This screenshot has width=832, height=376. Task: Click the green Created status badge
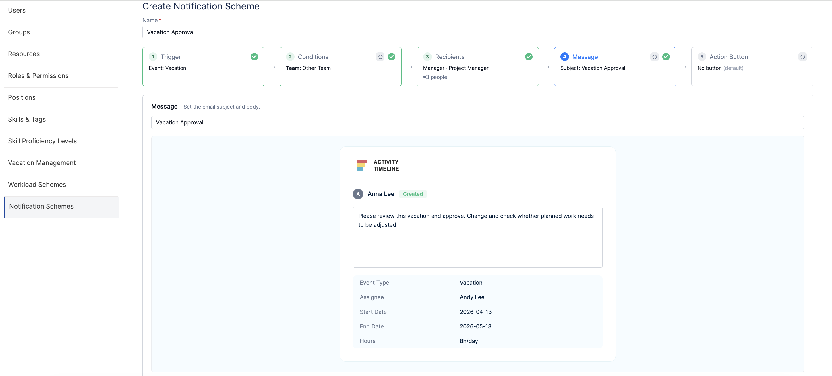coord(413,194)
